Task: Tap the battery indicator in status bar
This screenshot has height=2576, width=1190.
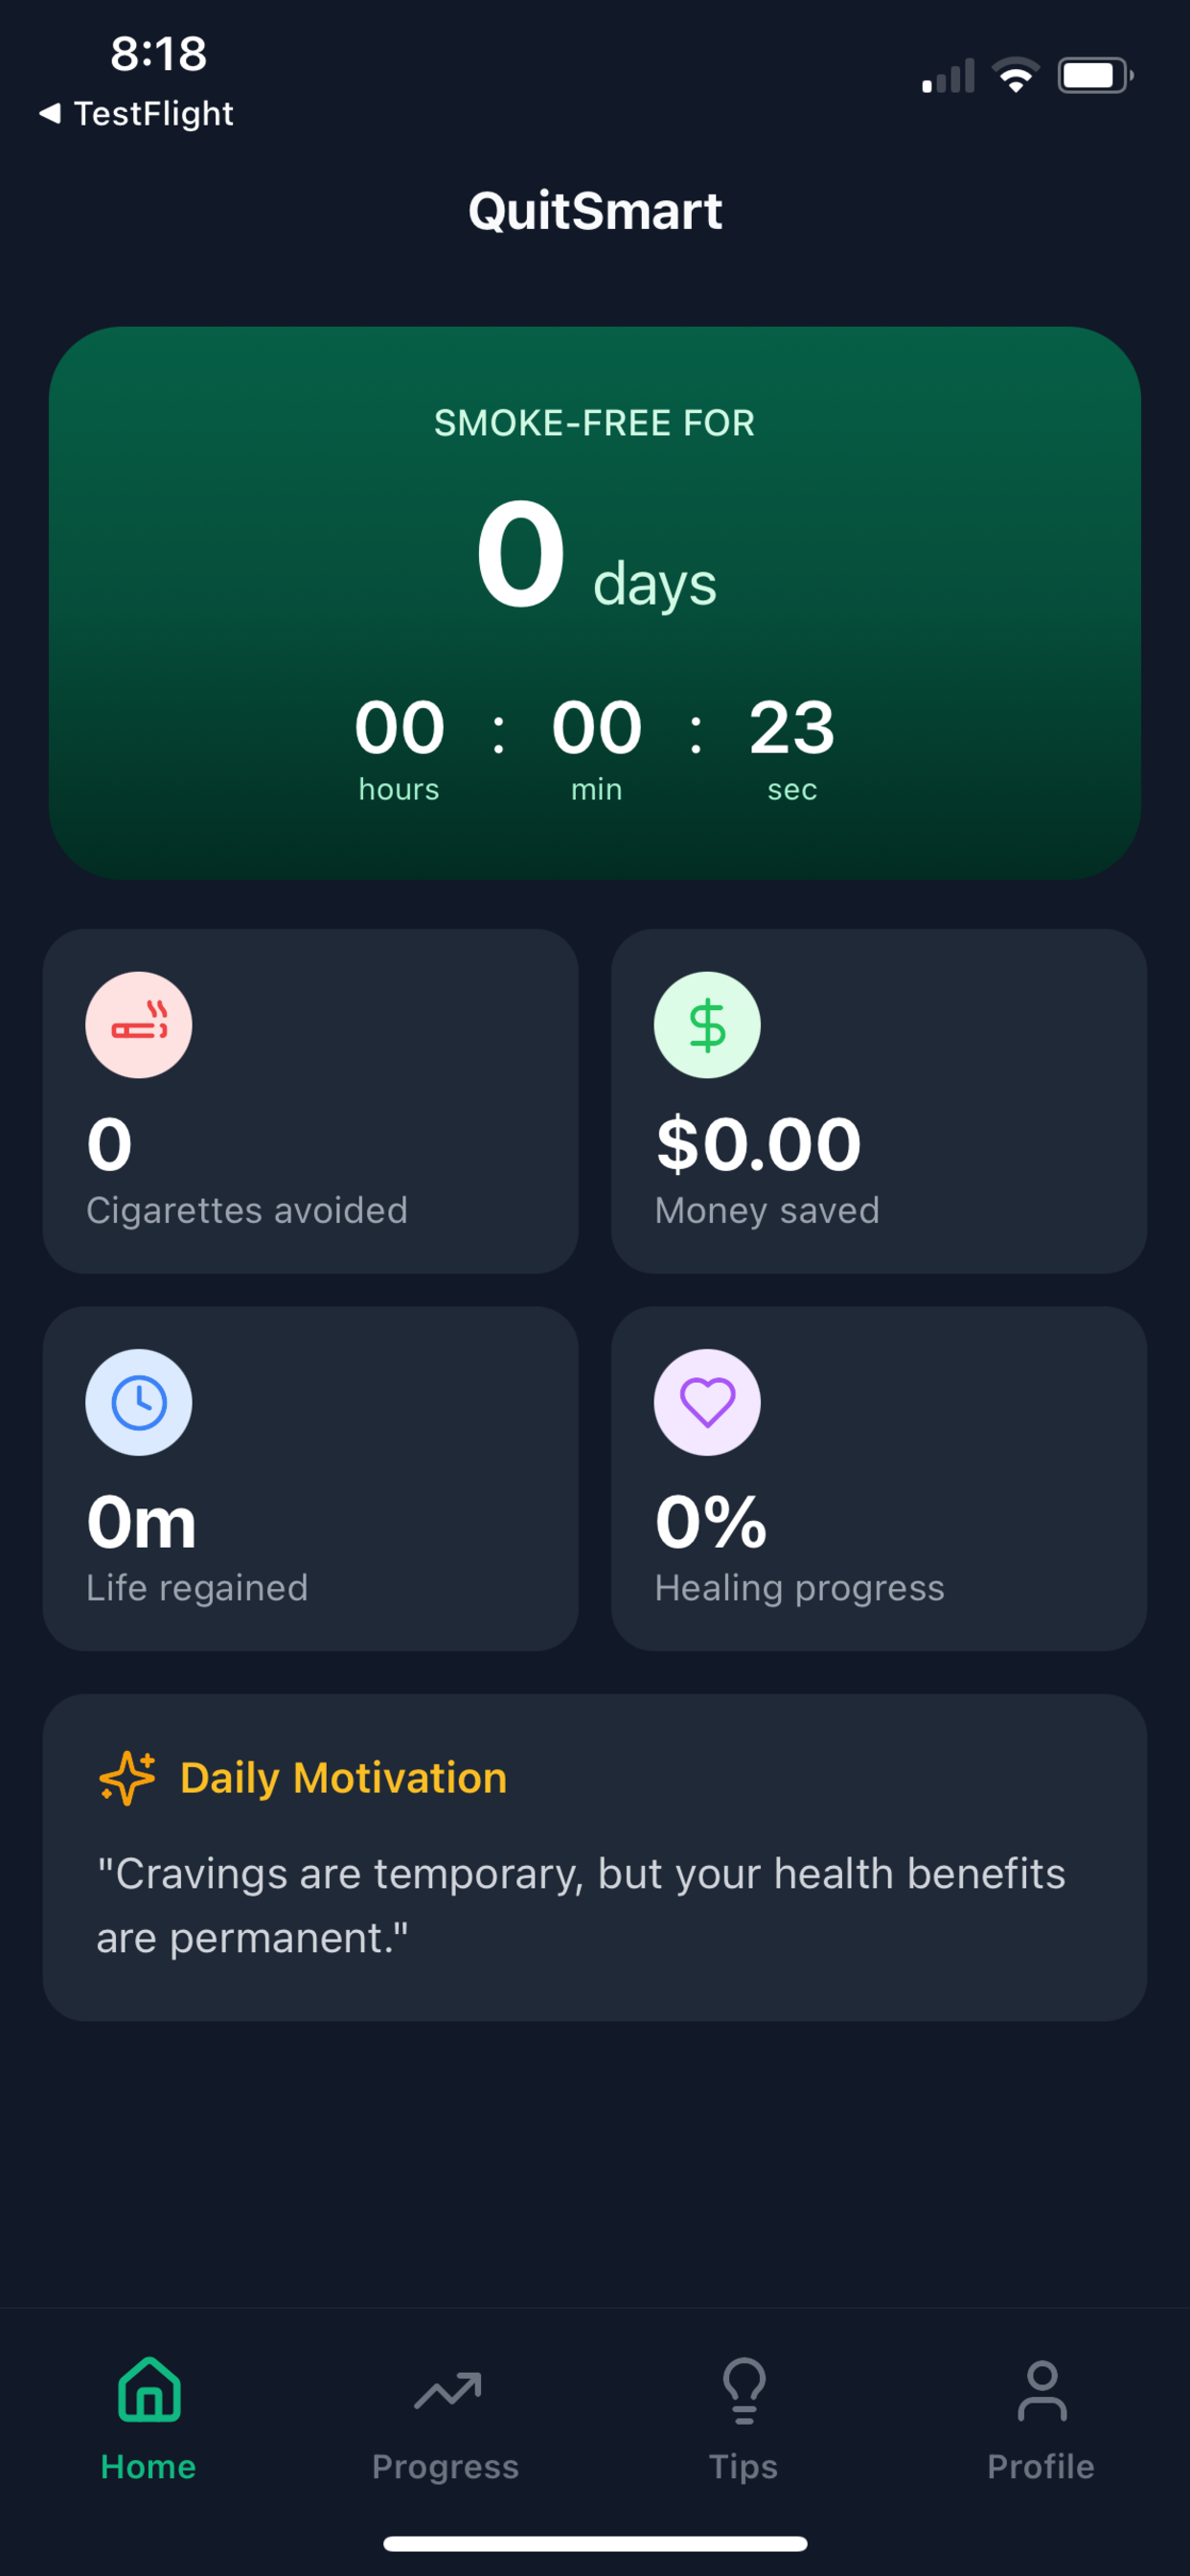Action: (x=1095, y=75)
